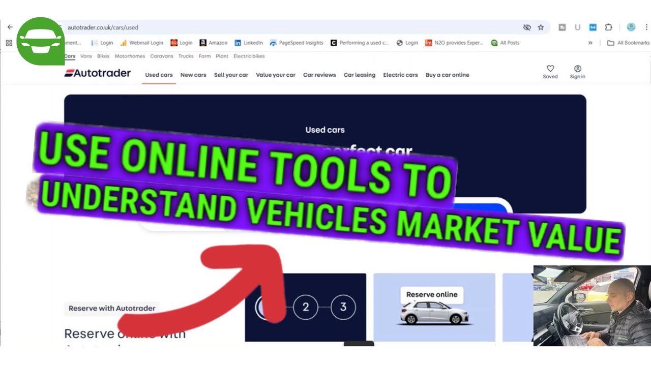Select Bikes in top category bar
The height and width of the screenshot is (366, 651).
(103, 56)
